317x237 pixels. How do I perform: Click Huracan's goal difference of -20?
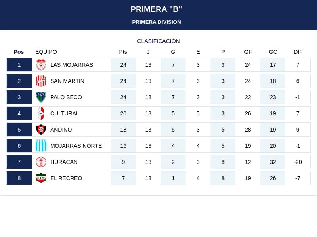pos(298,162)
